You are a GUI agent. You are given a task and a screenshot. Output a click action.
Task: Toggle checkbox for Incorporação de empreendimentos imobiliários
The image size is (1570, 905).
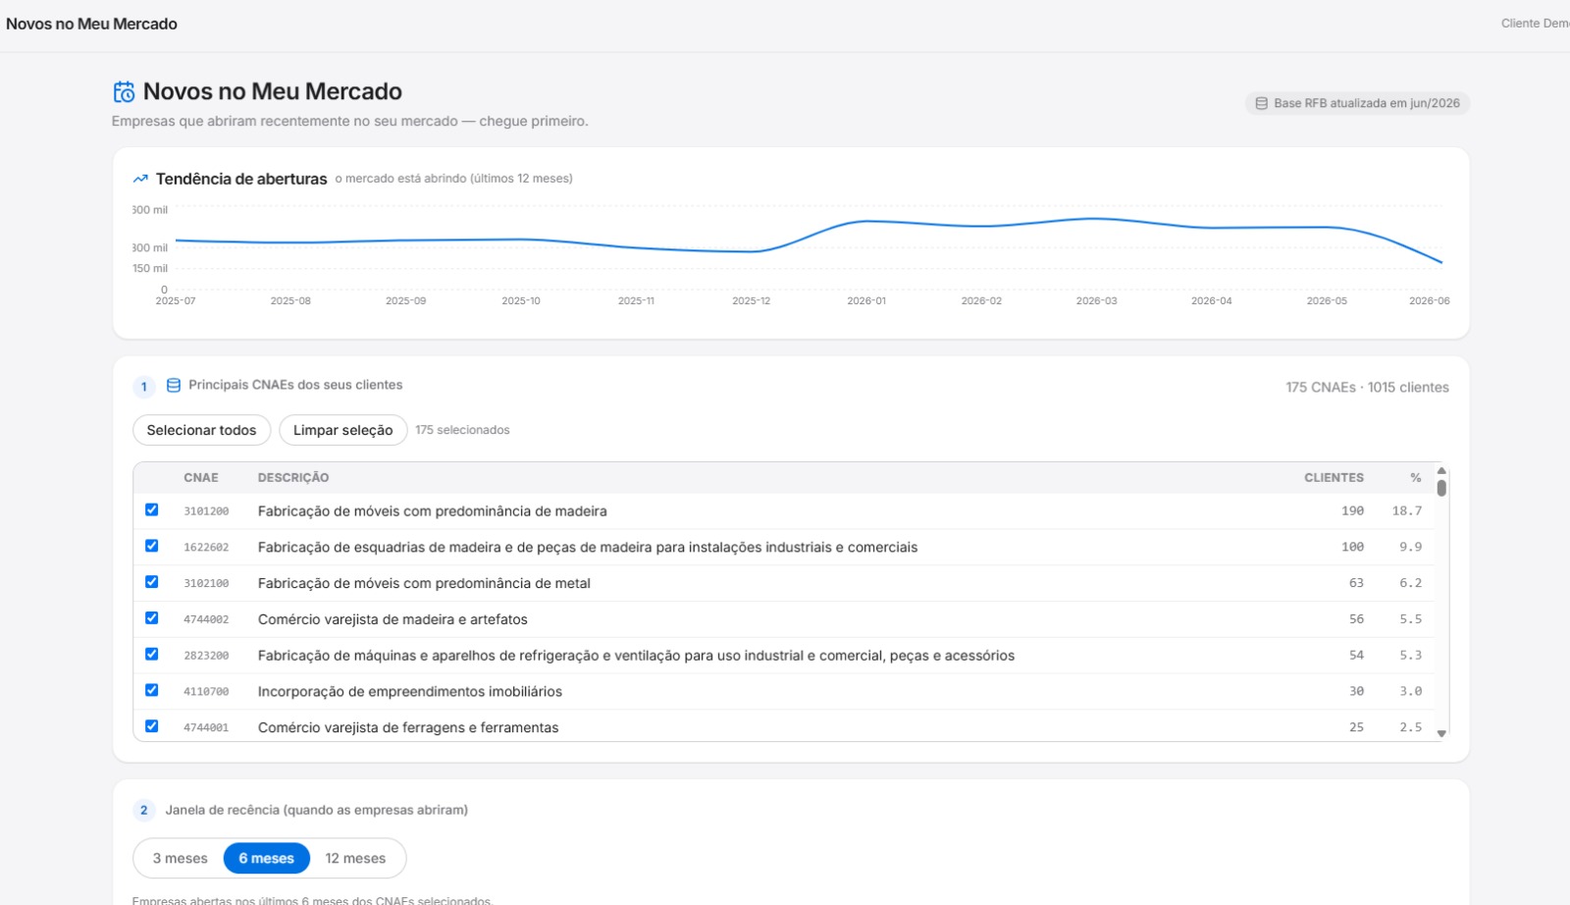(151, 690)
